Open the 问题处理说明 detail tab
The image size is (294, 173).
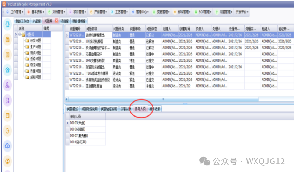[90, 109]
